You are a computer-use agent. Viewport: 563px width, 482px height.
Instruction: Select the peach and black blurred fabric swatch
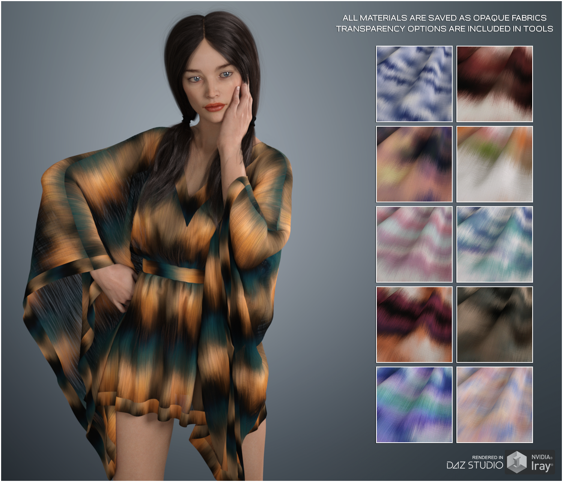[x=414, y=164]
